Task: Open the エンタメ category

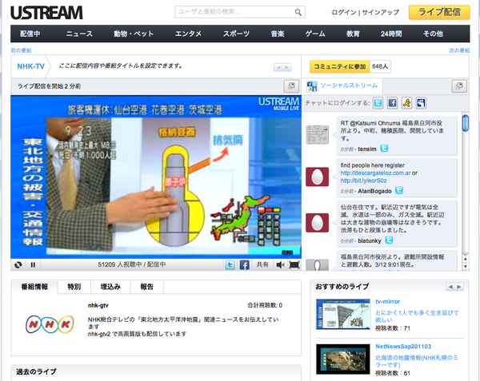Action: click(188, 34)
